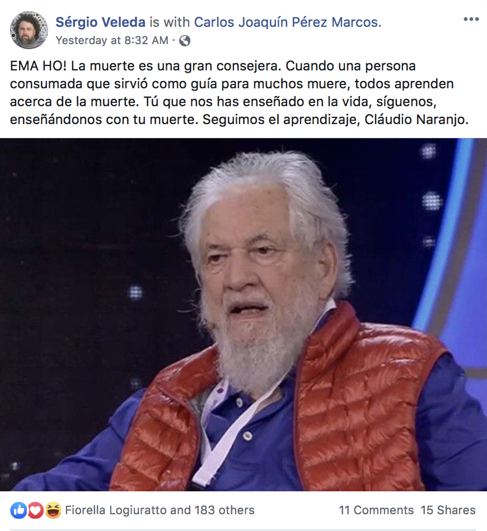This screenshot has width=487, height=531.
Task: Show the 11 Comments
Action: [376, 510]
